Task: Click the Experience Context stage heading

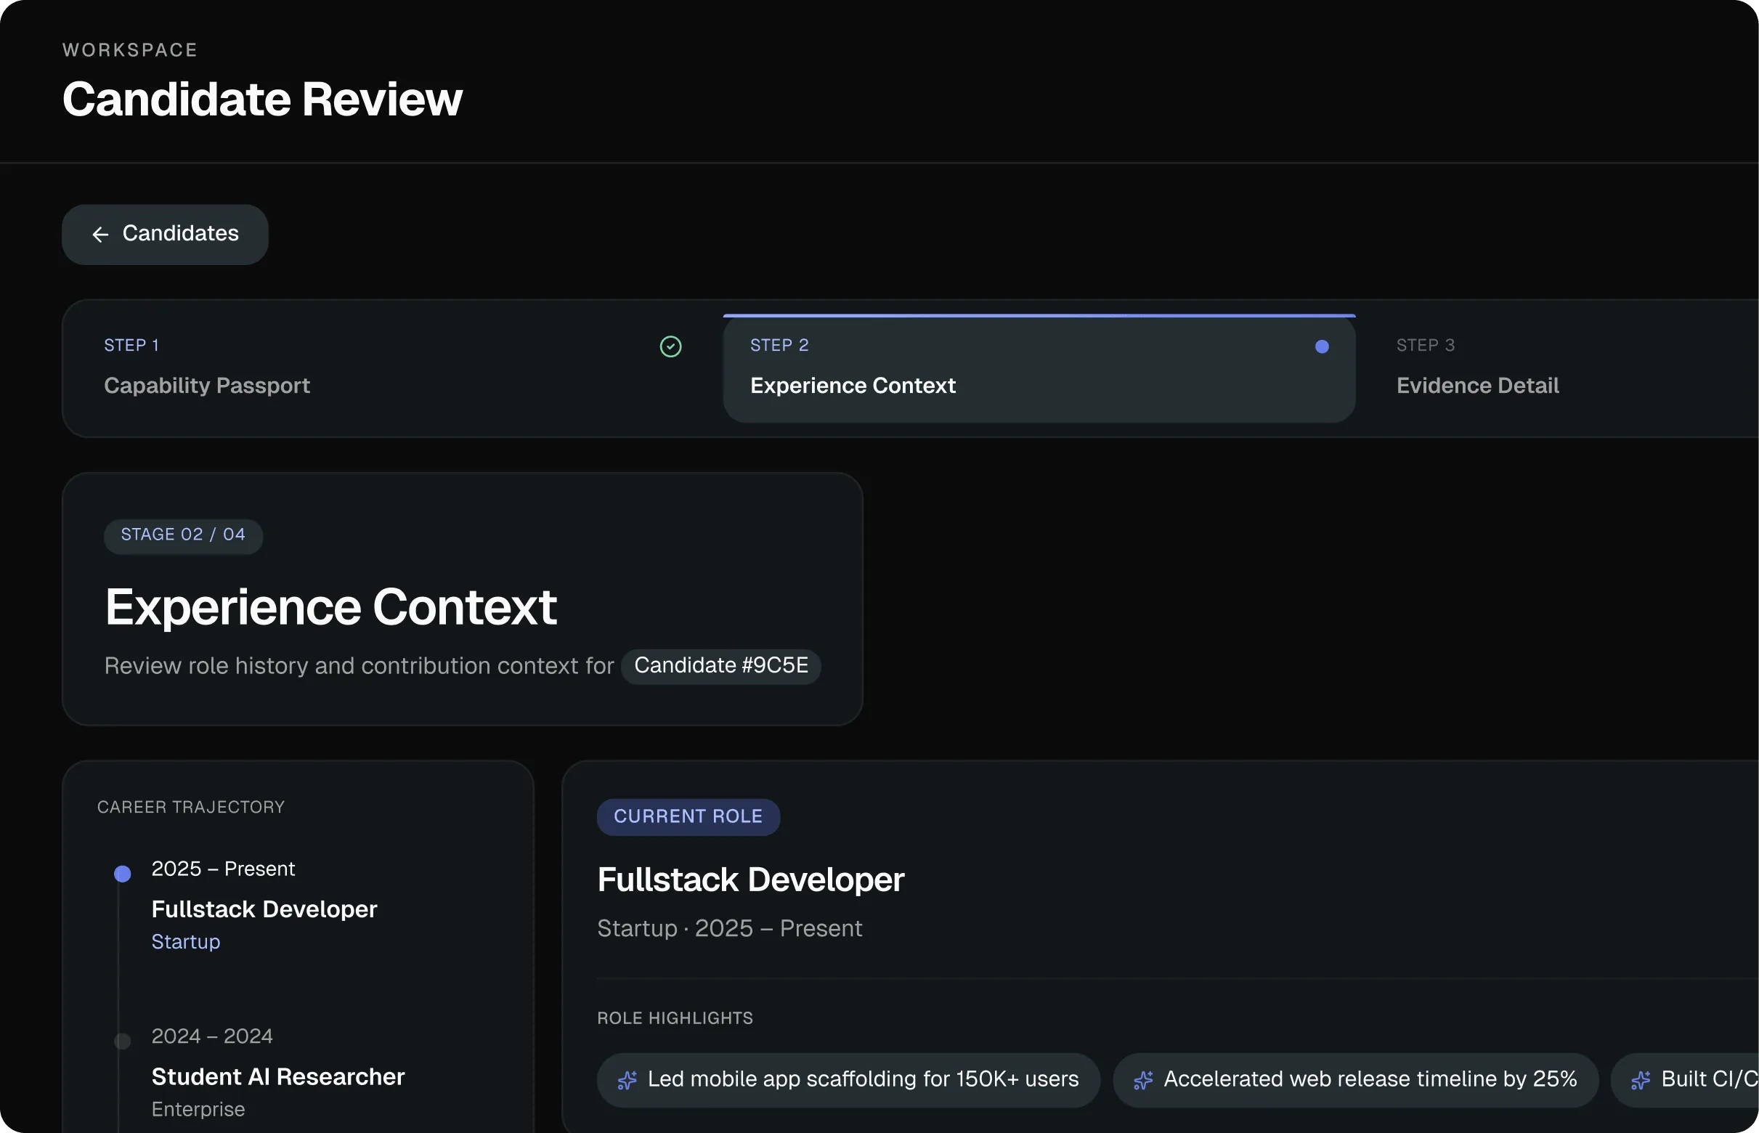Action: coord(330,608)
